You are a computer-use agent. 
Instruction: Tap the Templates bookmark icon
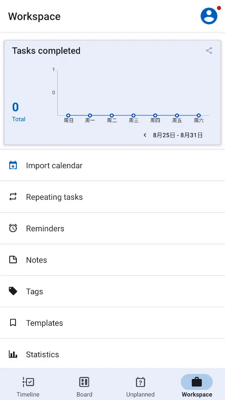coord(13,323)
